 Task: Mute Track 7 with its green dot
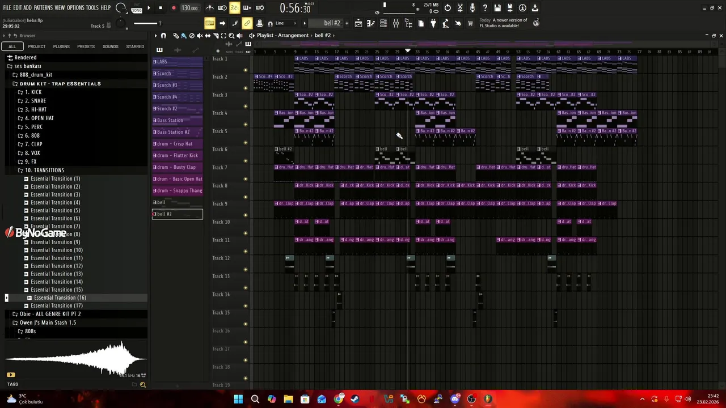[x=246, y=179]
